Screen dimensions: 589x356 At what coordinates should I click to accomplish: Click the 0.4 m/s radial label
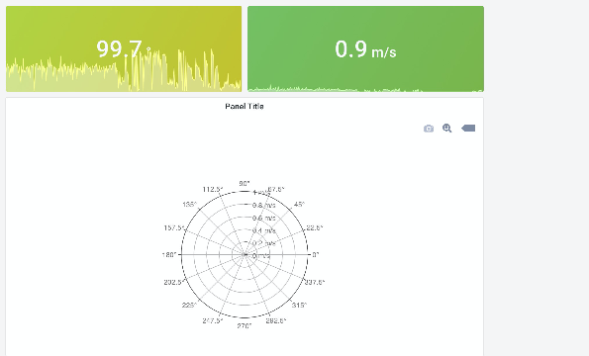pos(263,230)
